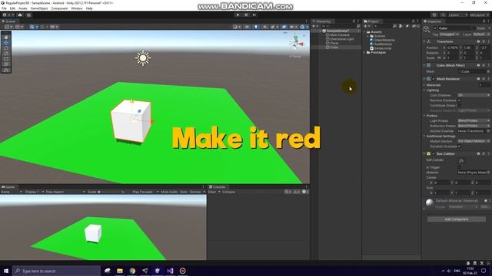This screenshot has height=276, width=492.
Task: Open Gizmos dropdown in Scene view
Action: point(304,27)
